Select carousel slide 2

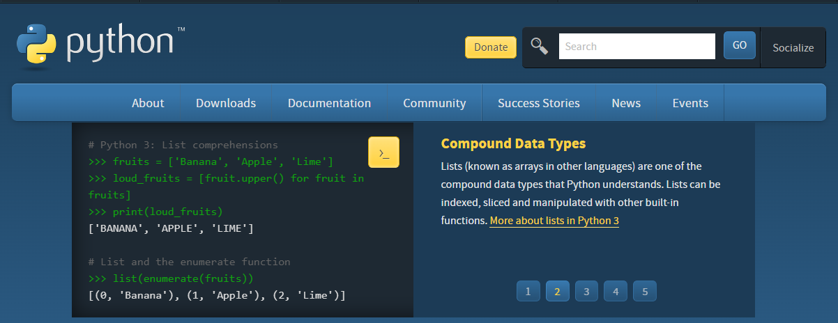click(558, 292)
